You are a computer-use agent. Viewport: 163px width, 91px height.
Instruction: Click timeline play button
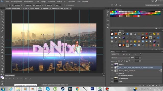[x=13, y=79]
